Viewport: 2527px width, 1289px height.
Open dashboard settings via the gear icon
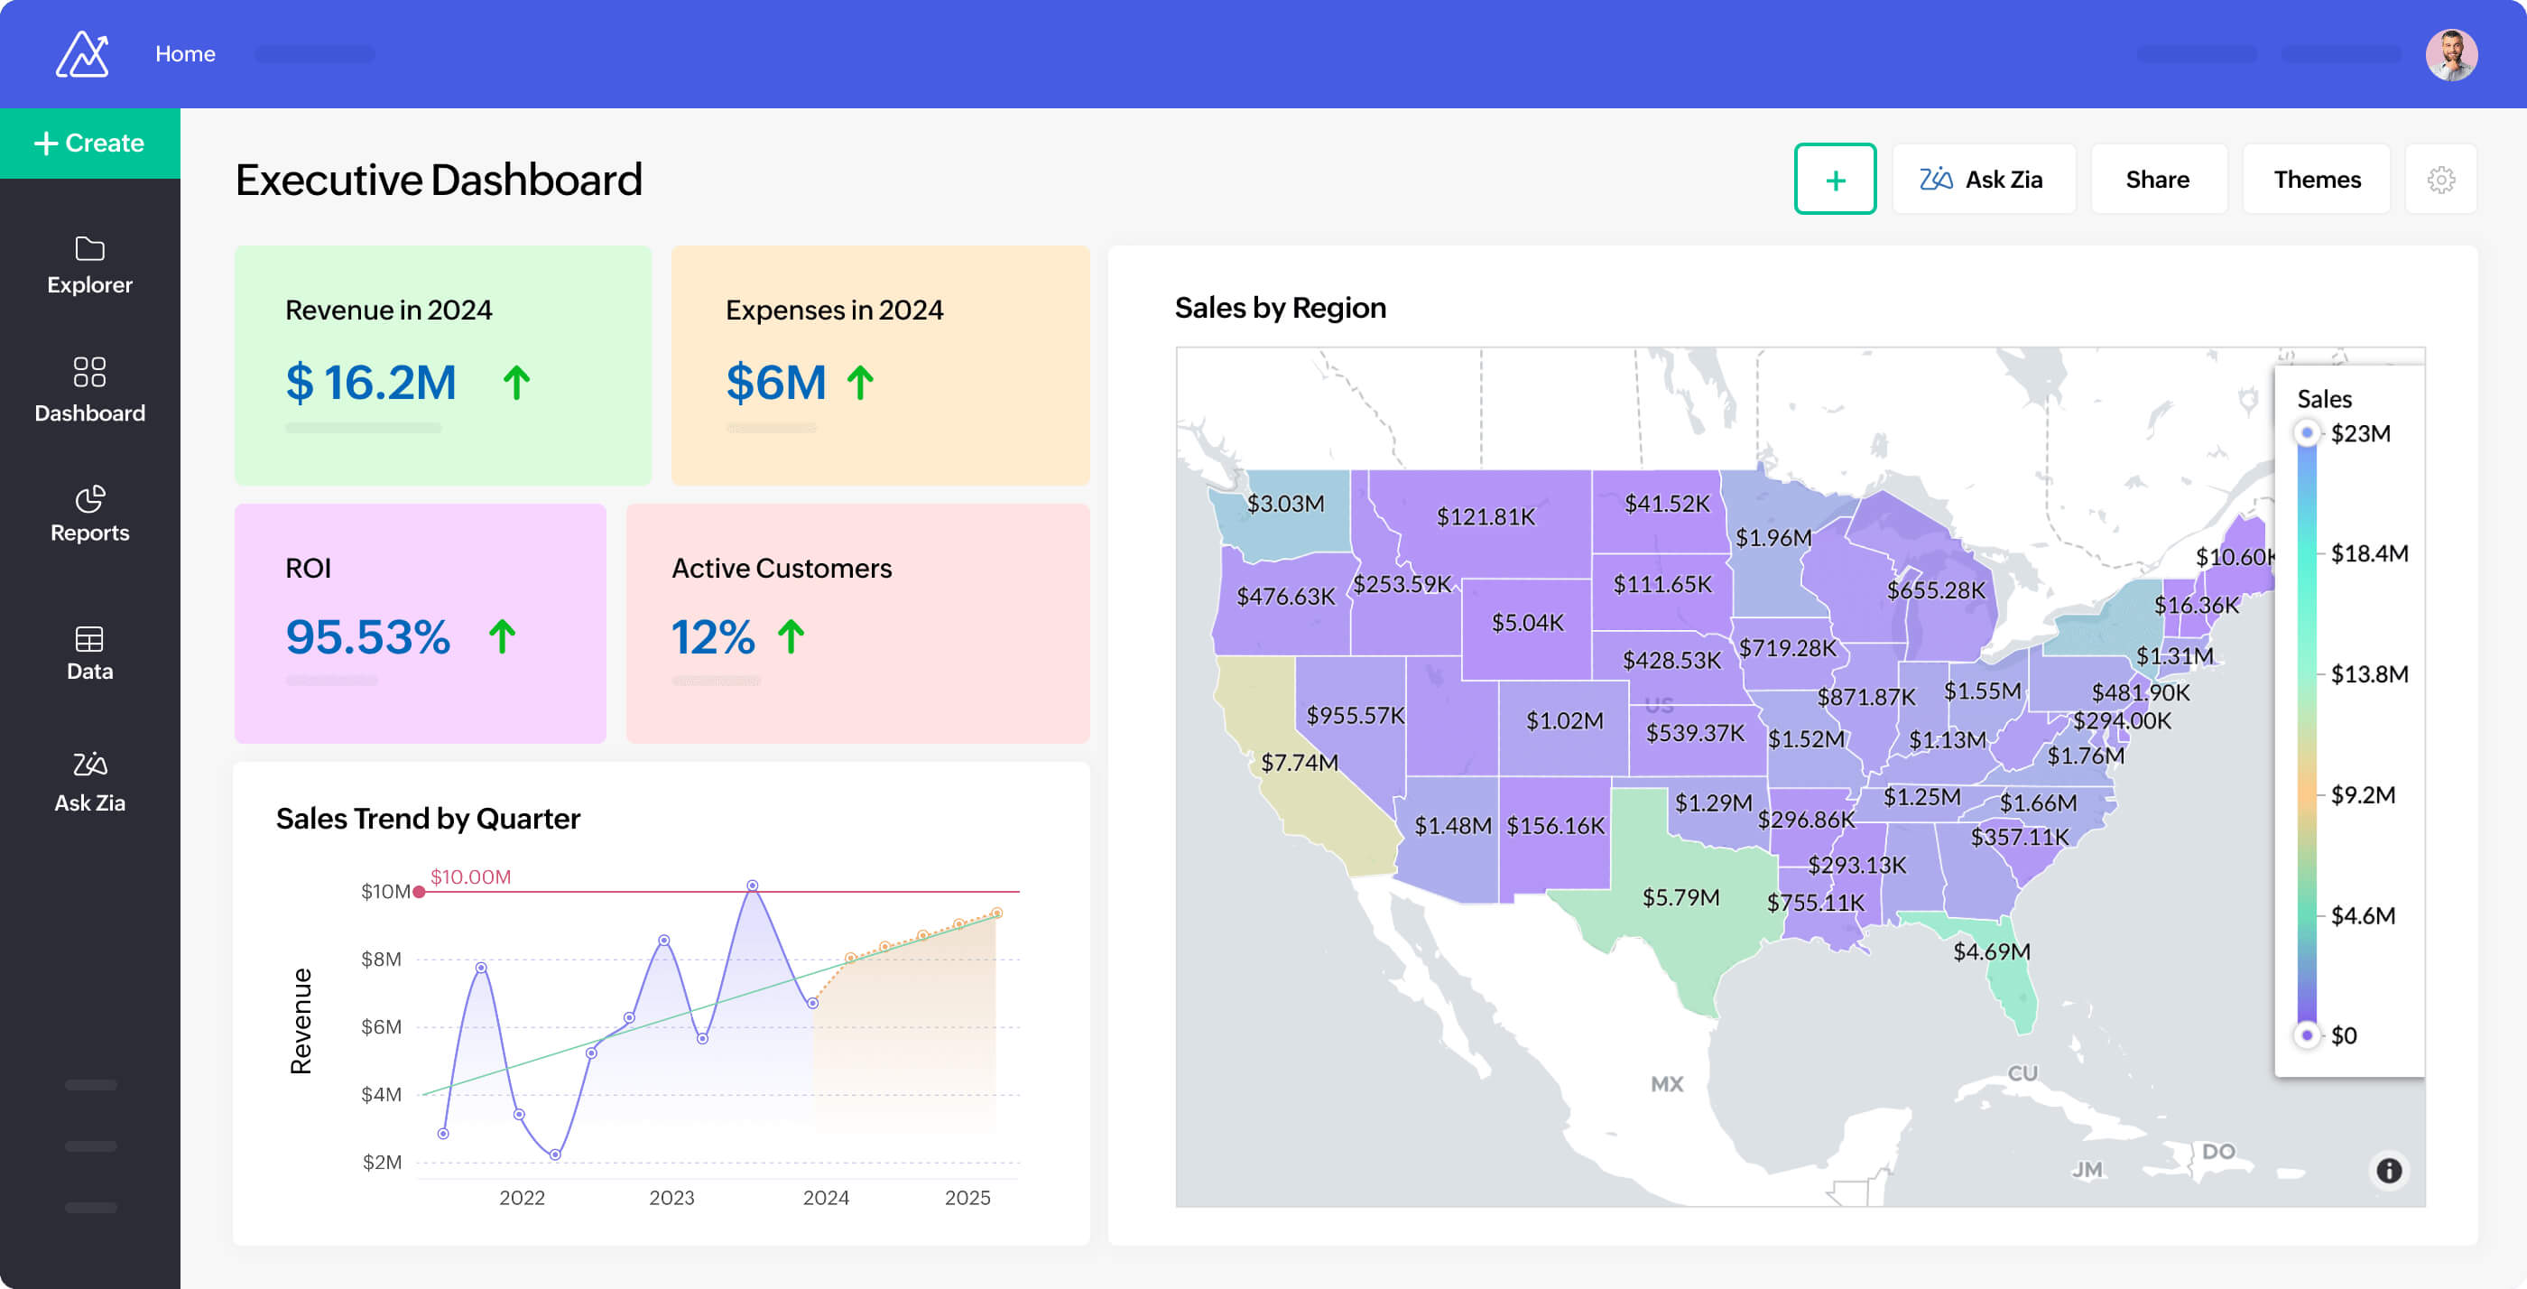point(2441,179)
